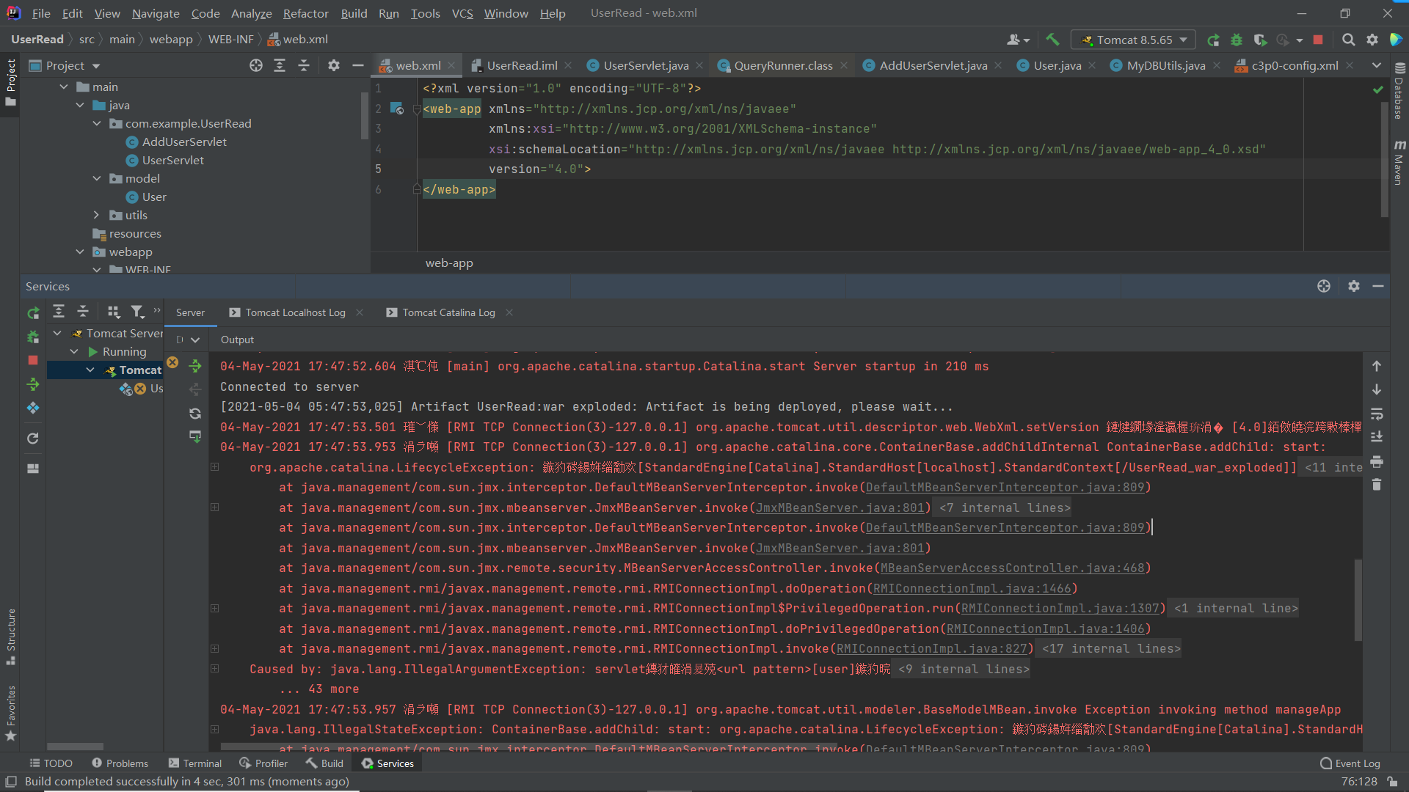Switch to the Tomcat Catalina Log tab
This screenshot has height=792, width=1409.
[x=448, y=312]
